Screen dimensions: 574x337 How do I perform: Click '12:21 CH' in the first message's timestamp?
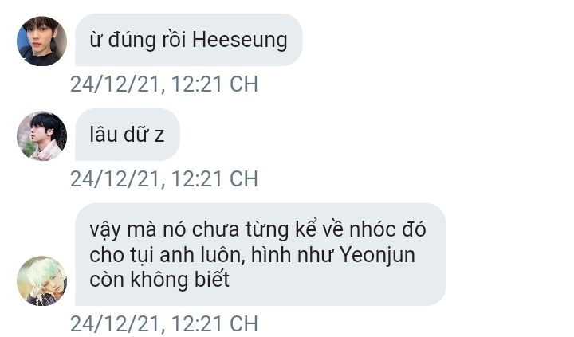click(x=215, y=84)
